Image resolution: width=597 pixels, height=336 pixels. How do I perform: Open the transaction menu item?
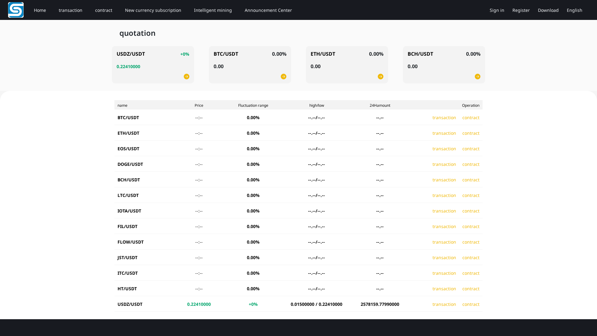(x=70, y=10)
